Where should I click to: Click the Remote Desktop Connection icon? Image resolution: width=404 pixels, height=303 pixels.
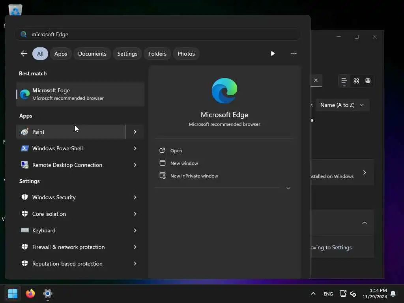click(25, 165)
